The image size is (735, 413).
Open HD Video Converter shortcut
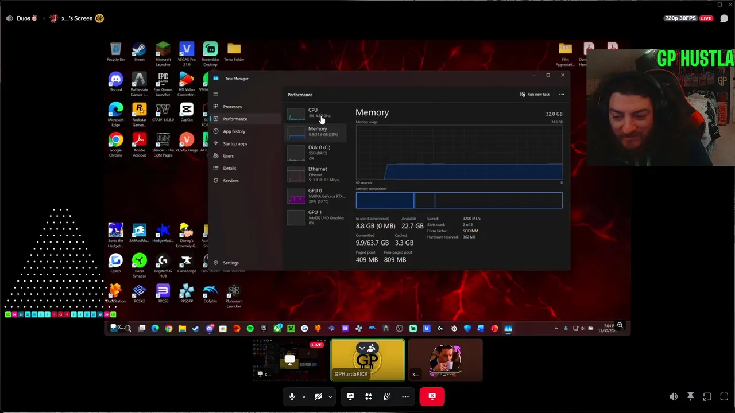(x=187, y=84)
